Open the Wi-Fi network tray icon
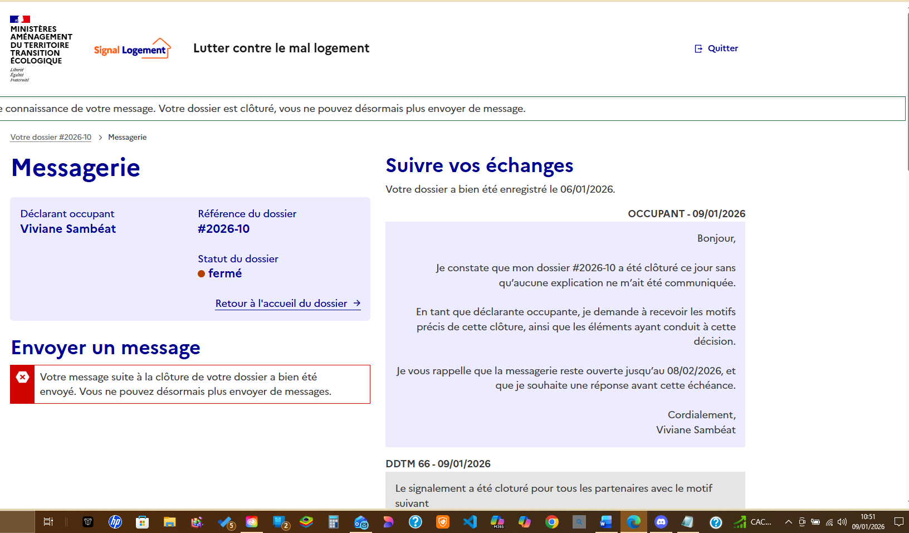 [x=829, y=522]
